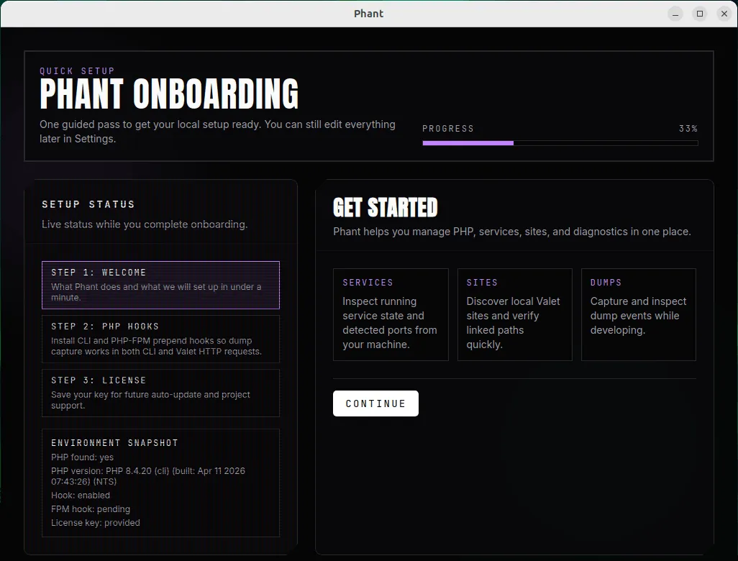738x561 pixels.
Task: Click the 'FPM hook: pending' line
Action: pyautogui.click(x=91, y=508)
